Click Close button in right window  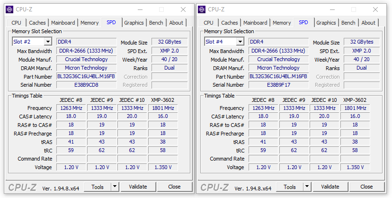(x=367, y=187)
